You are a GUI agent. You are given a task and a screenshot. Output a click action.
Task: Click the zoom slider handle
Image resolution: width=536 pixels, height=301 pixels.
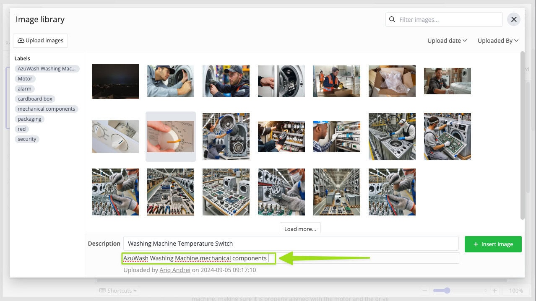(x=447, y=291)
